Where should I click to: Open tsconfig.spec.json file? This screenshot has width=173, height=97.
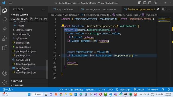tap(26, 72)
